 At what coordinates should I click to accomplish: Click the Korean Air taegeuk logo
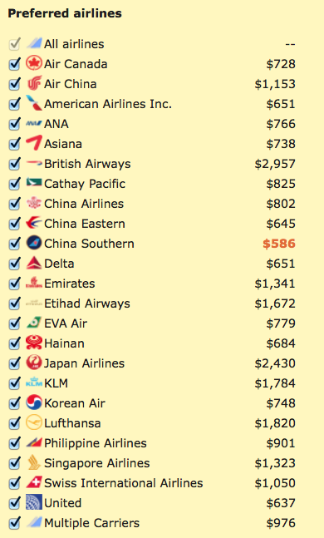tap(34, 402)
